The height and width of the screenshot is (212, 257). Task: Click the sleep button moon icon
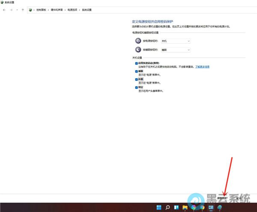(x=138, y=50)
